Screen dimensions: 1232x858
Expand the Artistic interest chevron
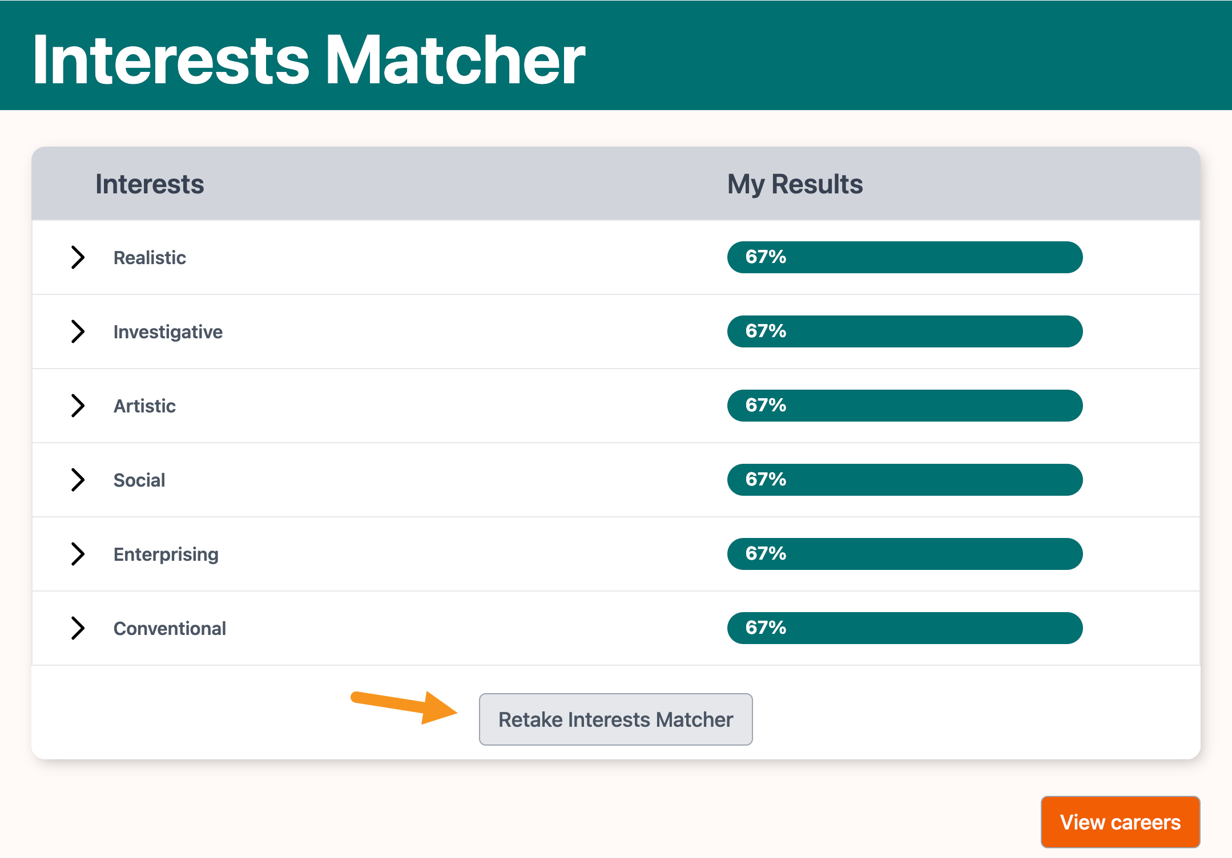pyautogui.click(x=78, y=406)
